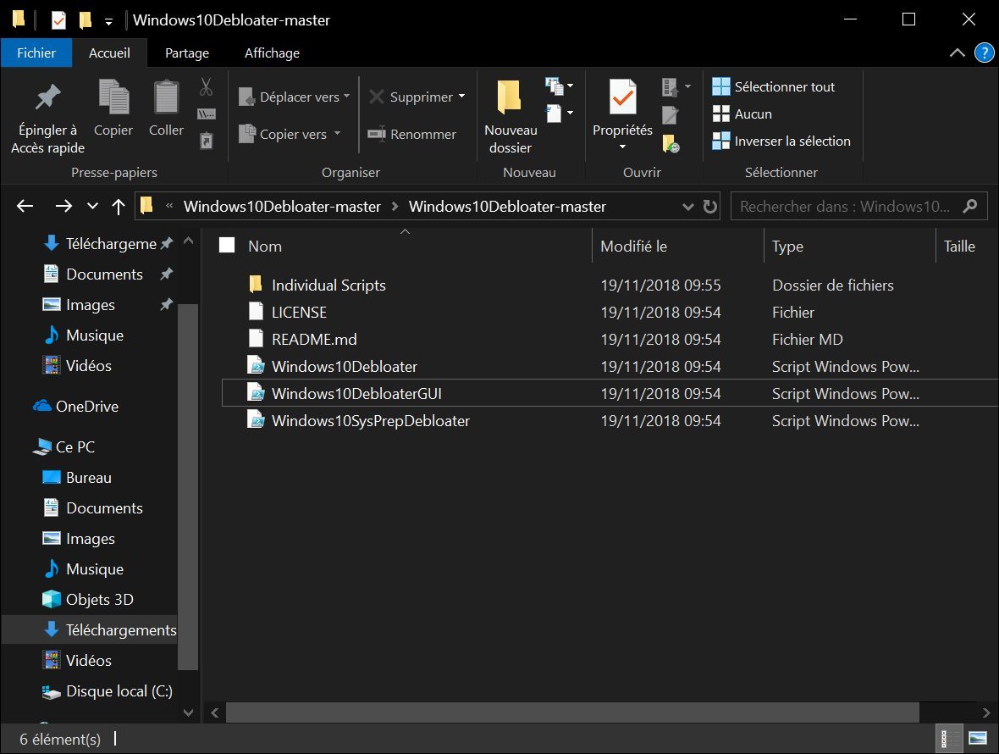Click the up one level arrow
The width and height of the screenshot is (999, 754).
119,206
